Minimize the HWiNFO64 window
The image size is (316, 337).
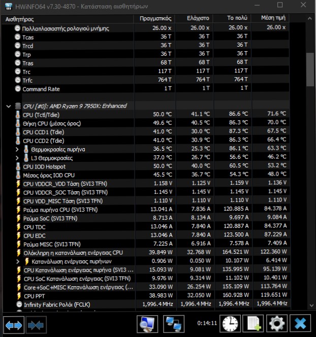(x=257, y=5)
